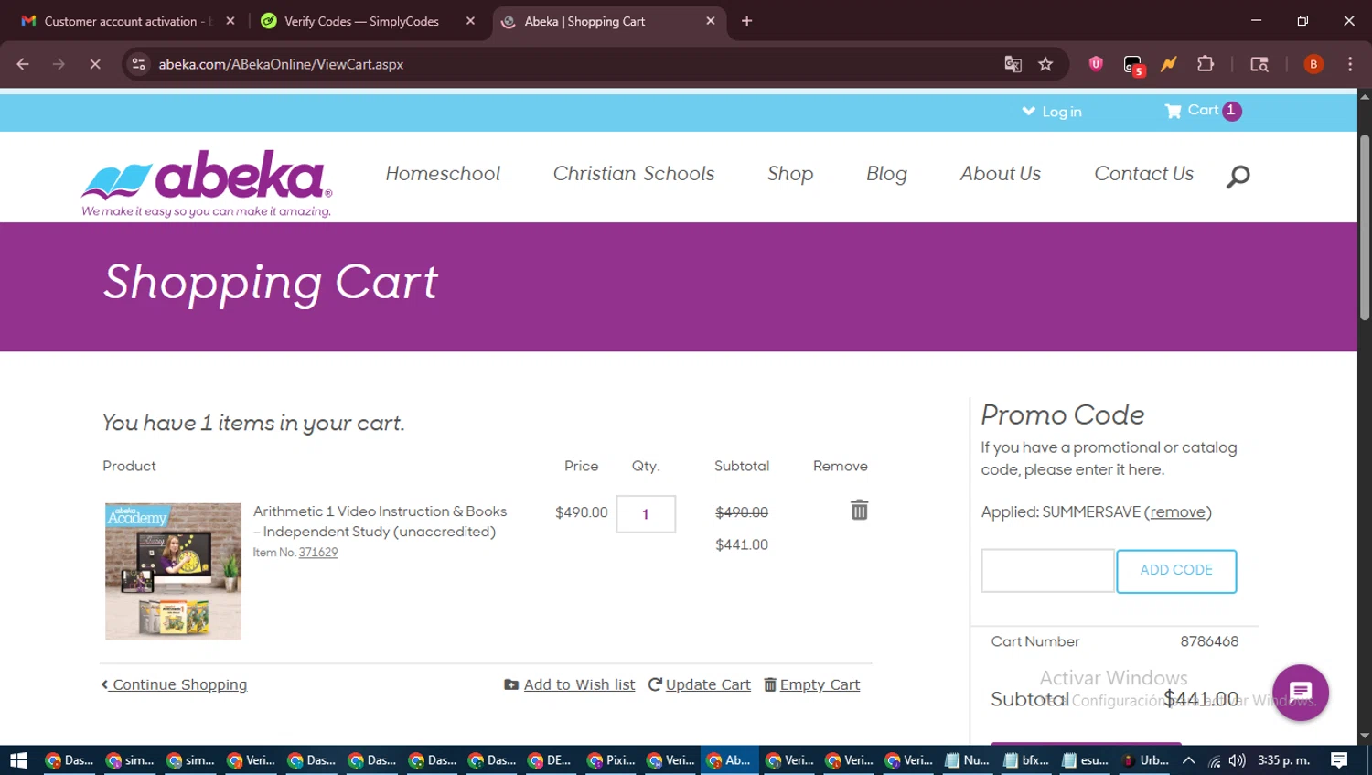Switch to Verify Codes SimplyCodes tab
The height and width of the screenshot is (775, 1372).
click(x=361, y=21)
